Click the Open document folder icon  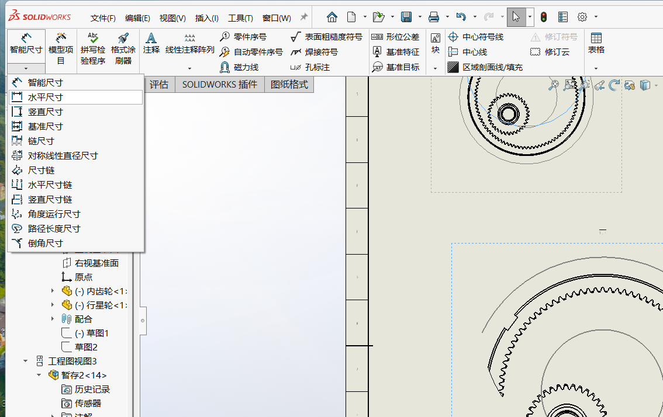tap(378, 17)
